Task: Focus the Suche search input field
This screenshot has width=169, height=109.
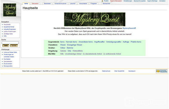Action: 10,43
